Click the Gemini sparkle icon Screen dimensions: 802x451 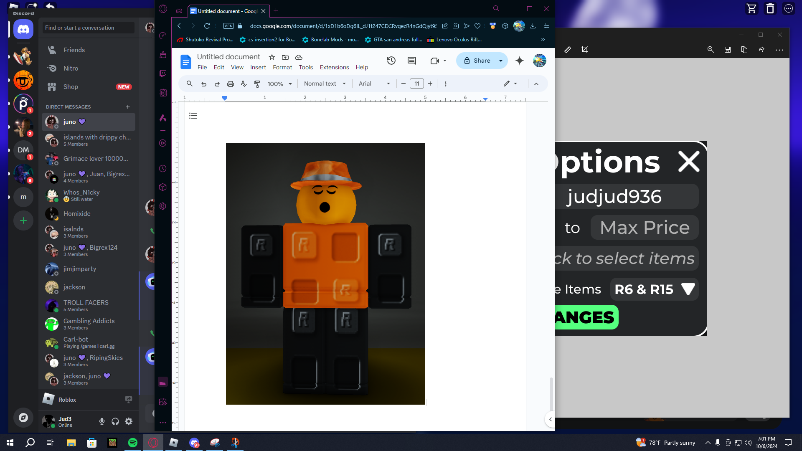(519, 61)
